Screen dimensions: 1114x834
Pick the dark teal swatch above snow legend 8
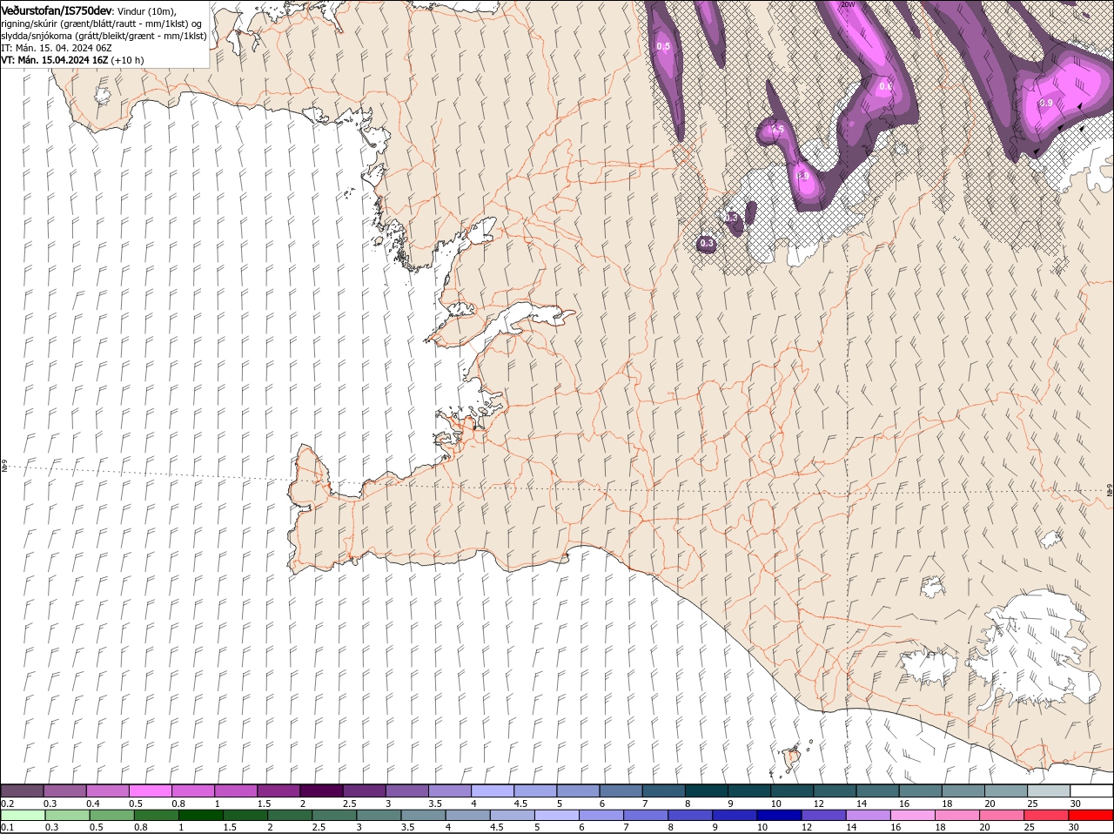707,790
